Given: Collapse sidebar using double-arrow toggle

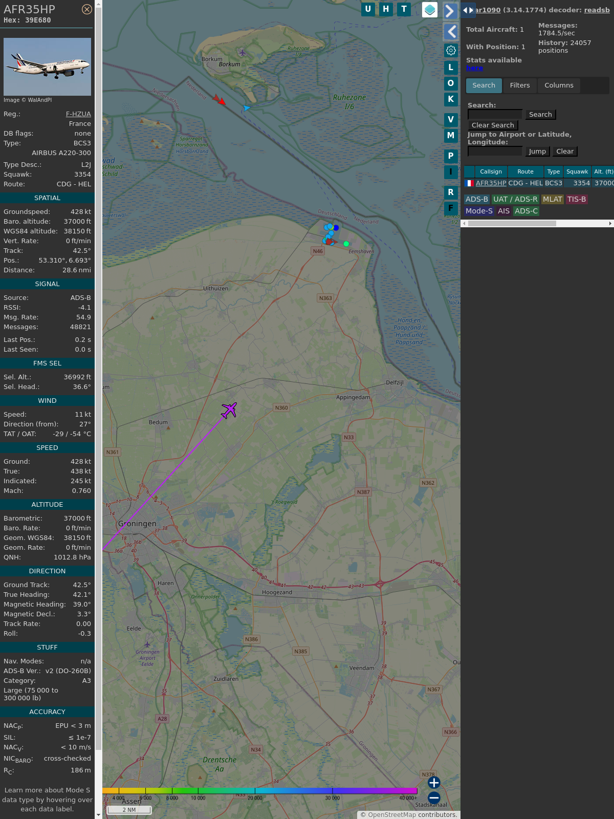Looking at the screenshot, I should (468, 10).
